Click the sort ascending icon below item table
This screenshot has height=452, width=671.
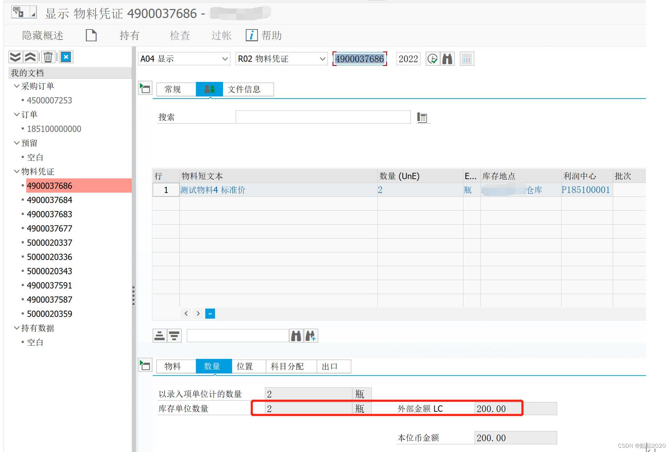159,336
